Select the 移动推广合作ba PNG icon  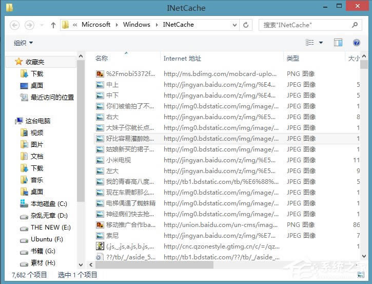100,225
